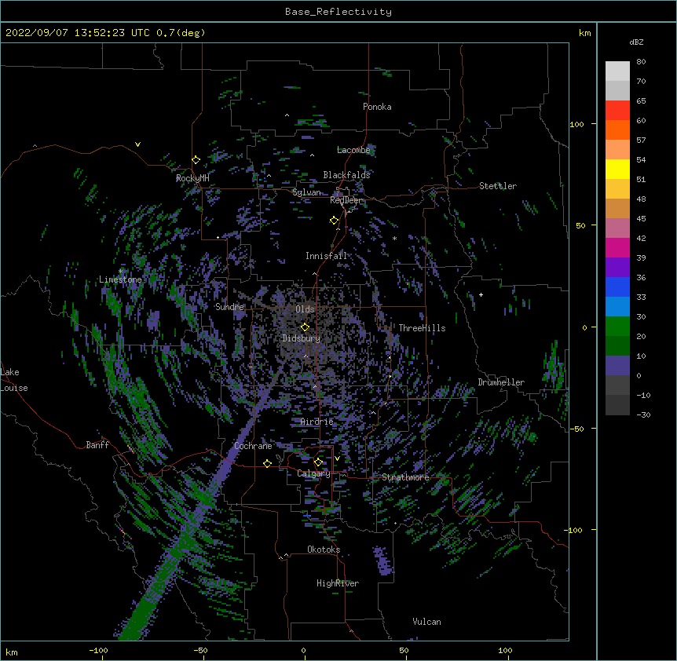Click the white plus marker west of Drumheller
This screenshot has height=661, width=677.
(481, 294)
